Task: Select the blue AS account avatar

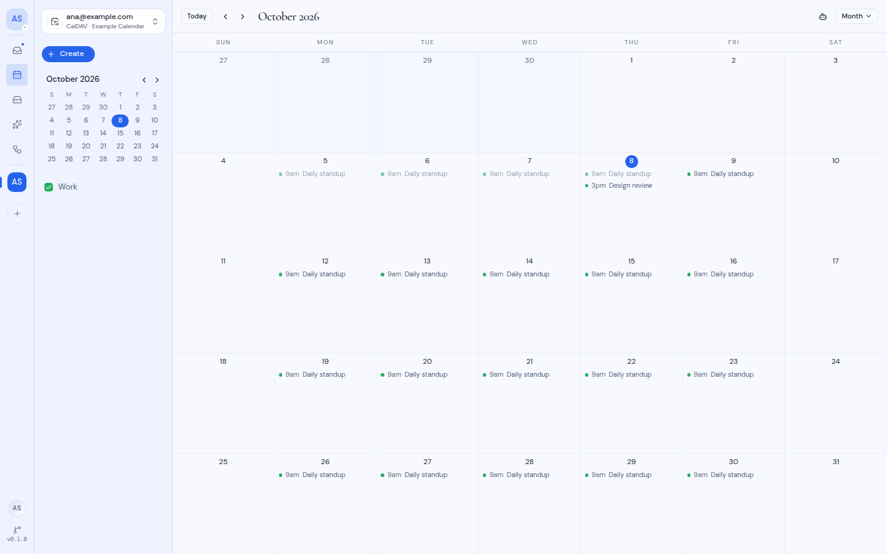Action: pyautogui.click(x=17, y=182)
